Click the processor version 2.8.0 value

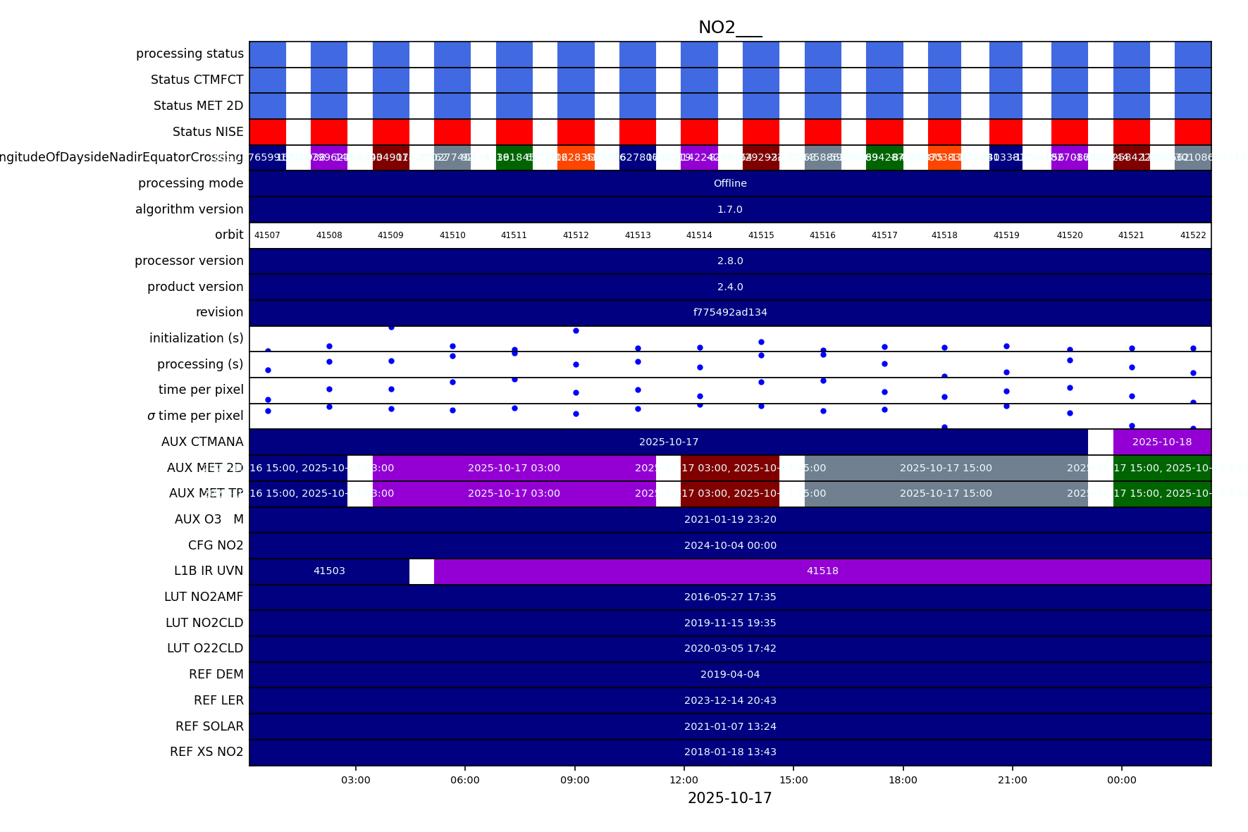pyautogui.click(x=729, y=261)
